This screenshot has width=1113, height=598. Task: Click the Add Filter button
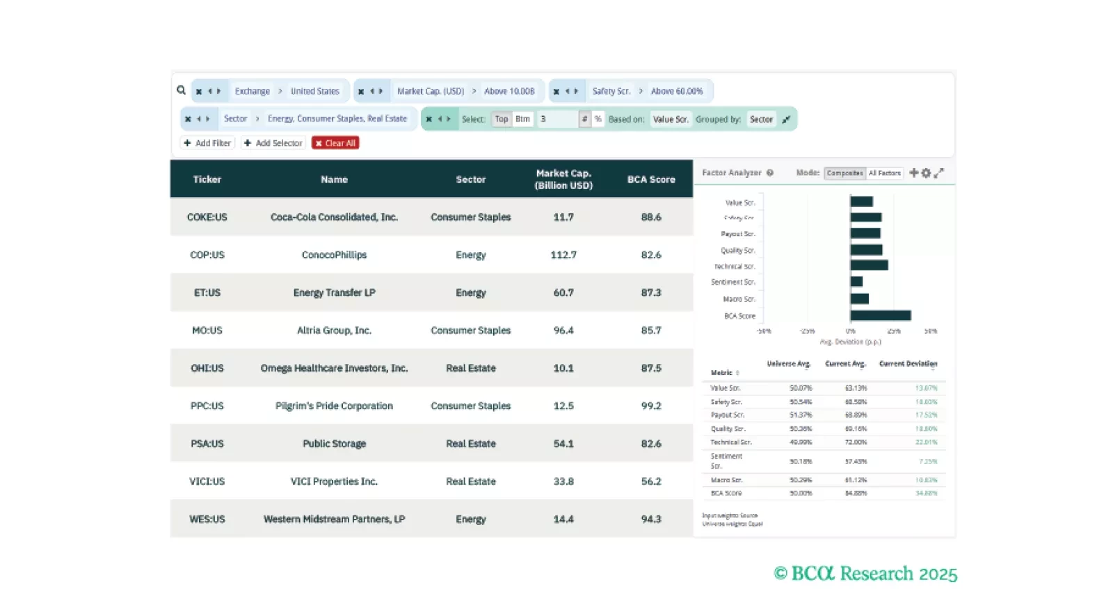click(x=207, y=143)
